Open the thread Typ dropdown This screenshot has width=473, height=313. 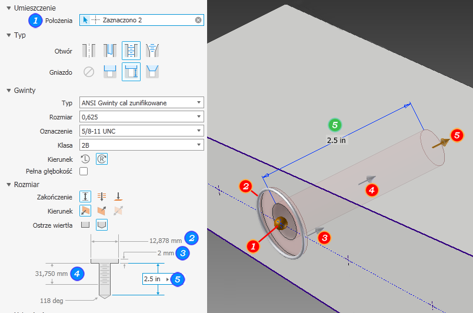point(141,102)
